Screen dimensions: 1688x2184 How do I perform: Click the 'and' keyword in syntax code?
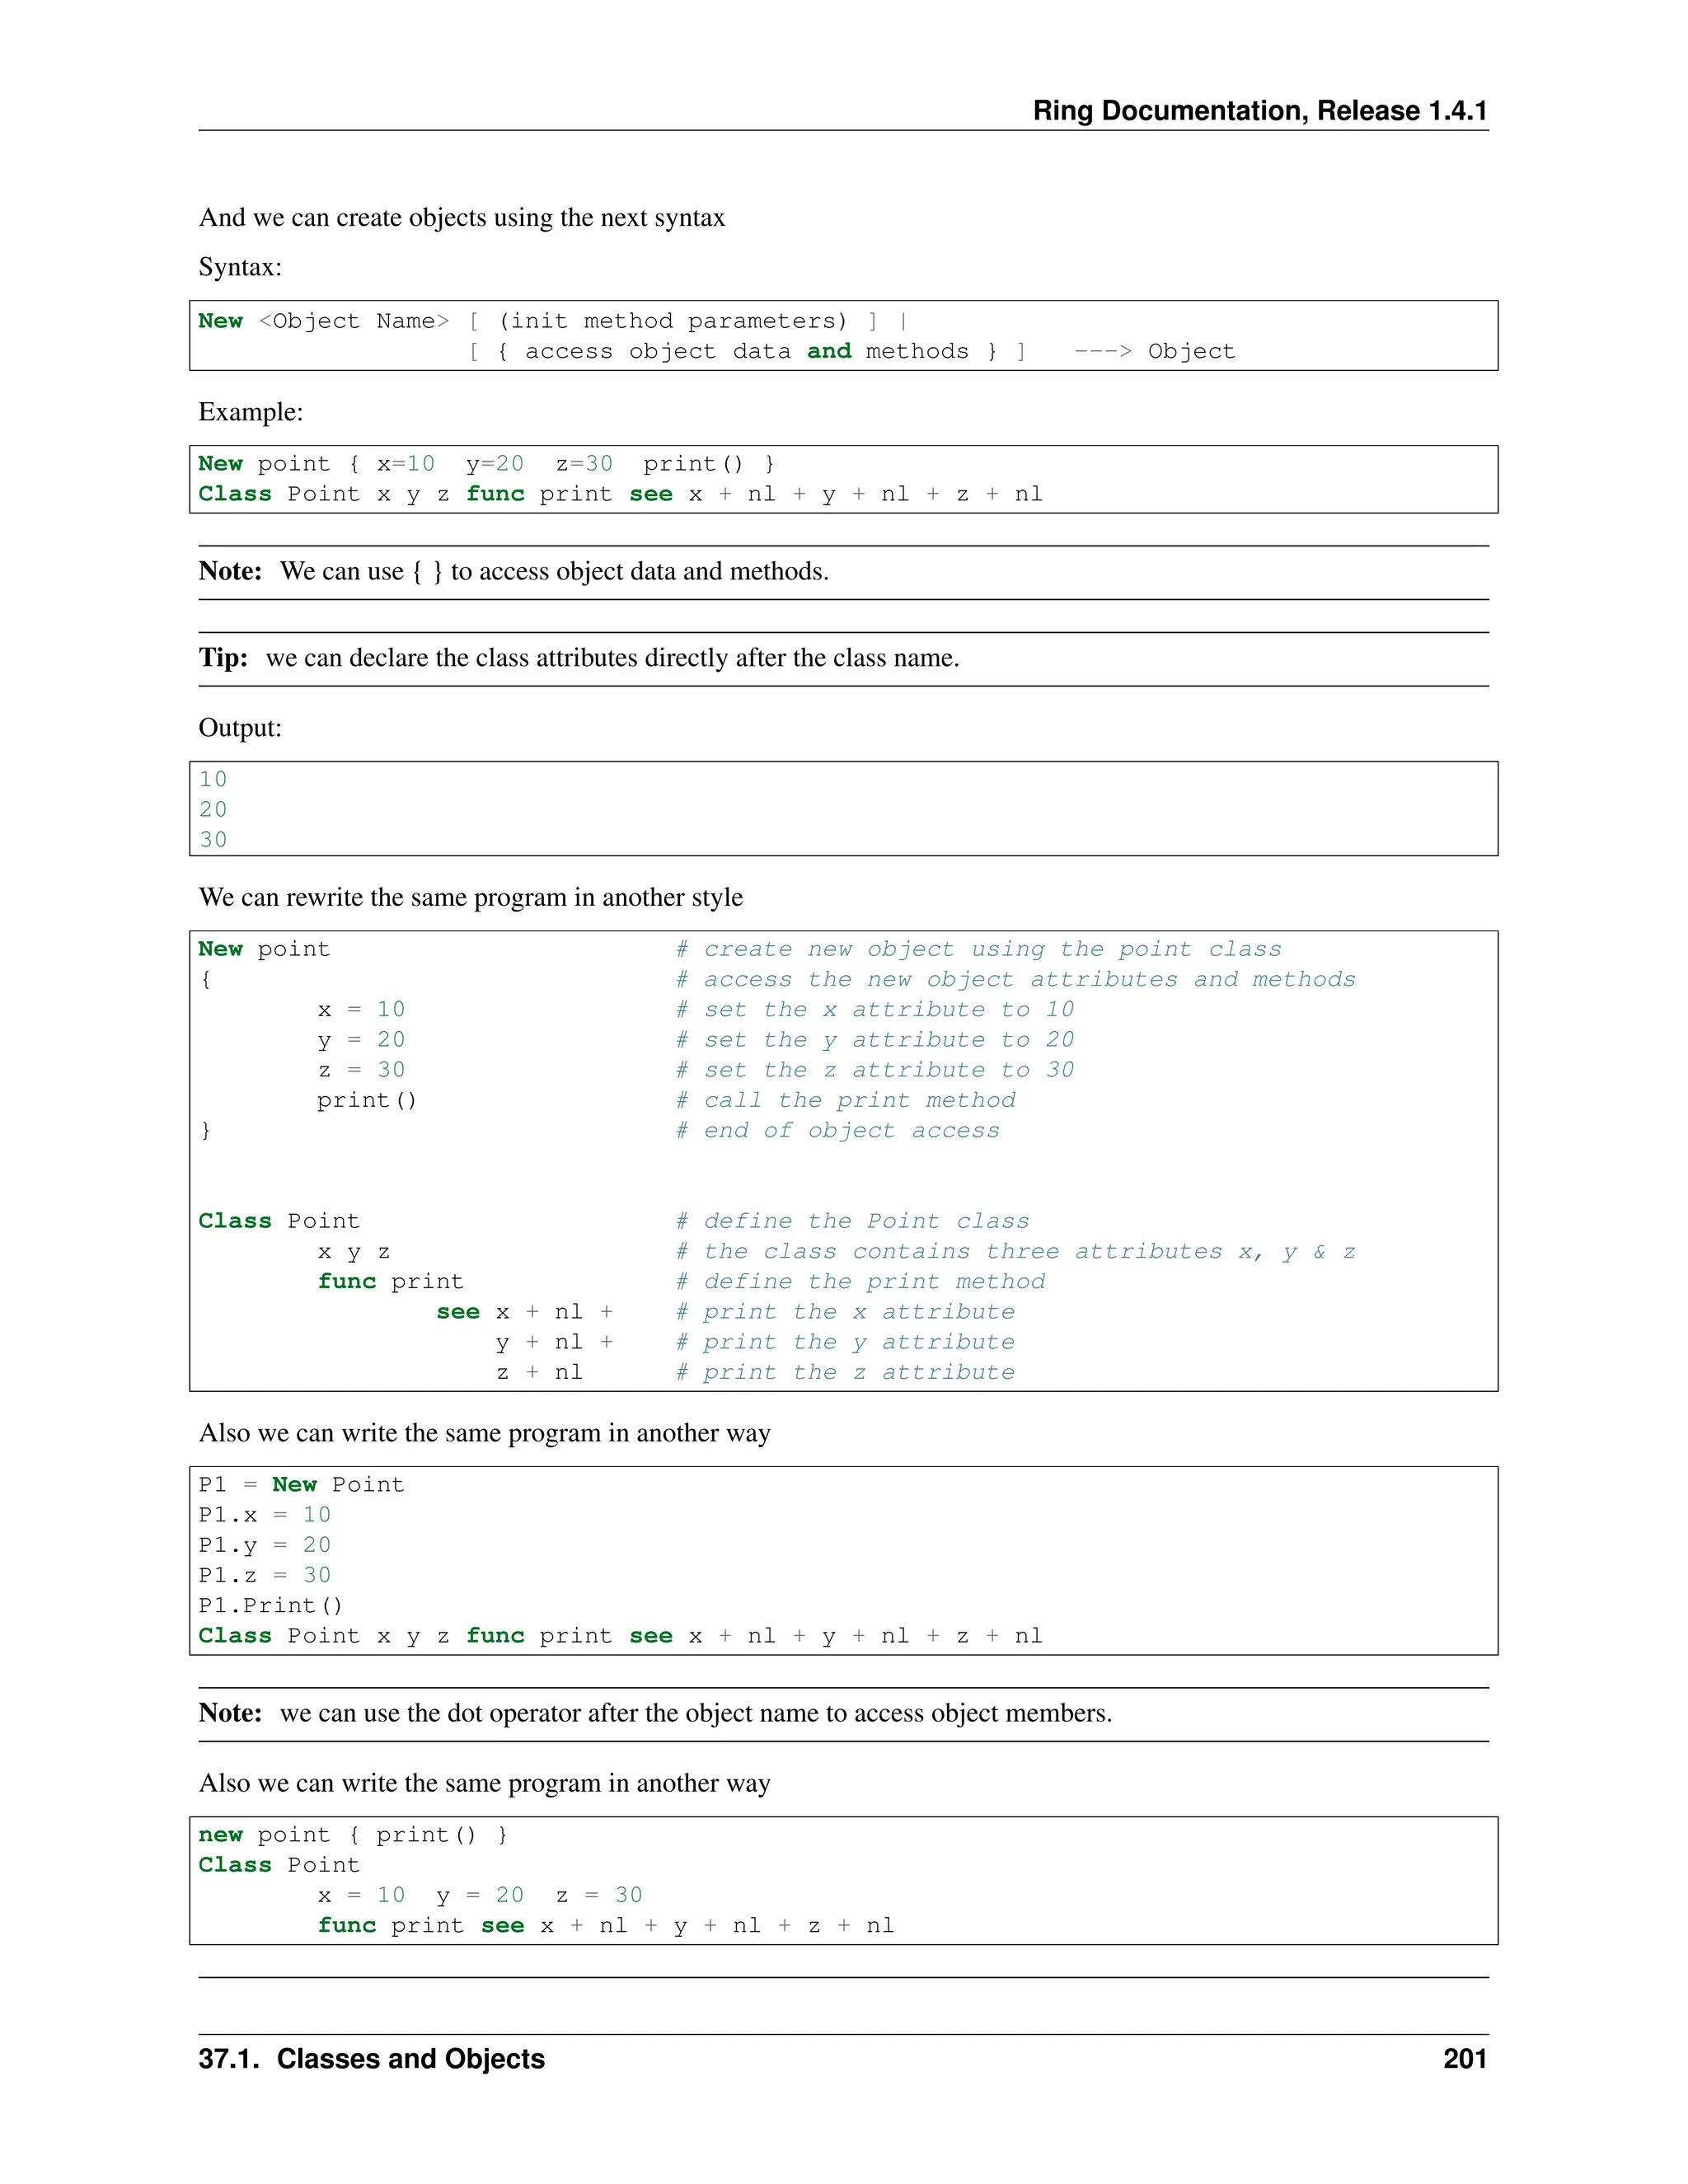pos(829,351)
